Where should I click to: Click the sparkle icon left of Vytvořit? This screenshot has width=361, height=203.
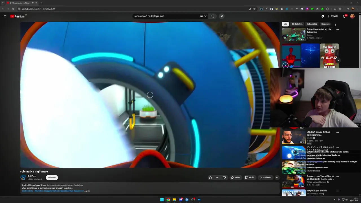pyautogui.click(x=323, y=16)
